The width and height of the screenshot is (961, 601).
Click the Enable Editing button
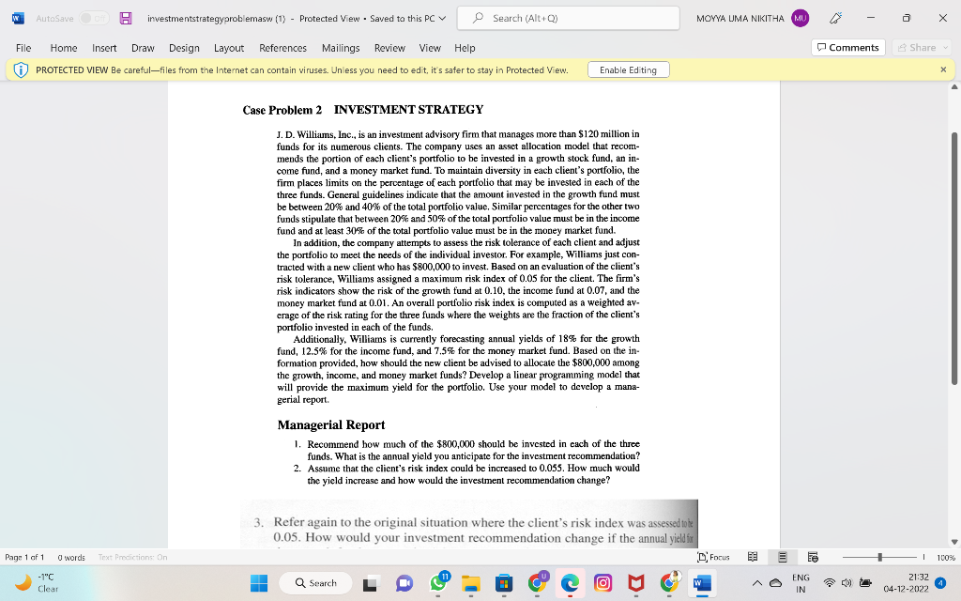point(628,69)
